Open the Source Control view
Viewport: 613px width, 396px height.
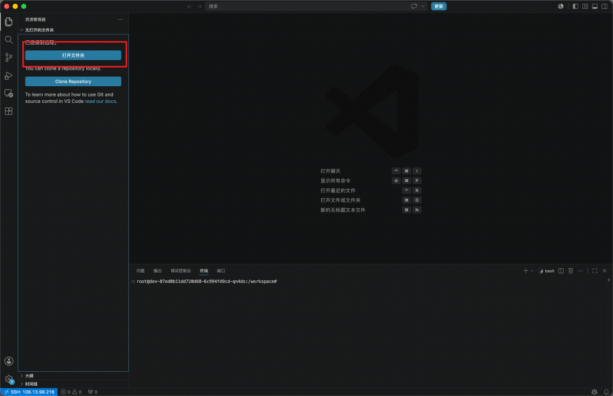click(x=8, y=57)
